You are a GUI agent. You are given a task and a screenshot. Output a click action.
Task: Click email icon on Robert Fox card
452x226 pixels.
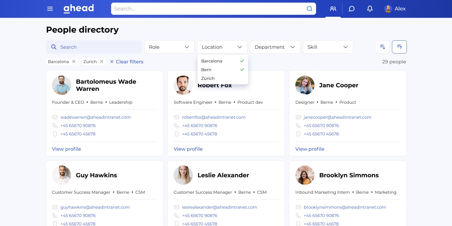pyautogui.click(x=177, y=117)
